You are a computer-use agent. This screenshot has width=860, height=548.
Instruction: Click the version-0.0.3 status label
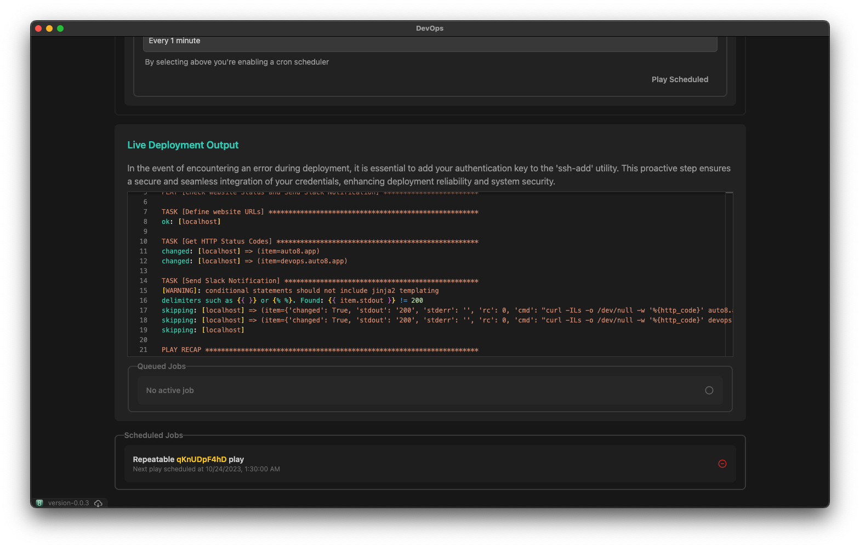point(69,503)
